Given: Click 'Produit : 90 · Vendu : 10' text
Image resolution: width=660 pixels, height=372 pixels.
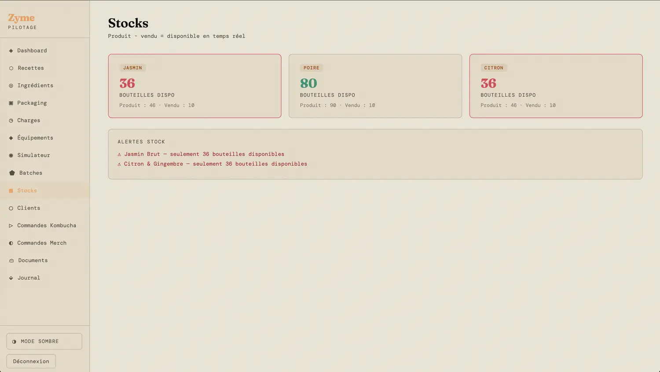Looking at the screenshot, I should pos(337,105).
